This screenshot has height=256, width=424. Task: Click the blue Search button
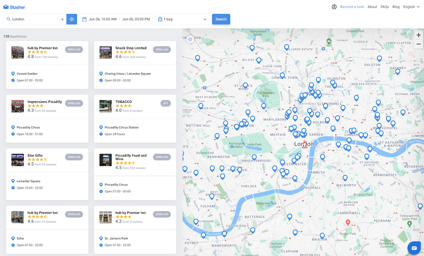(x=221, y=19)
